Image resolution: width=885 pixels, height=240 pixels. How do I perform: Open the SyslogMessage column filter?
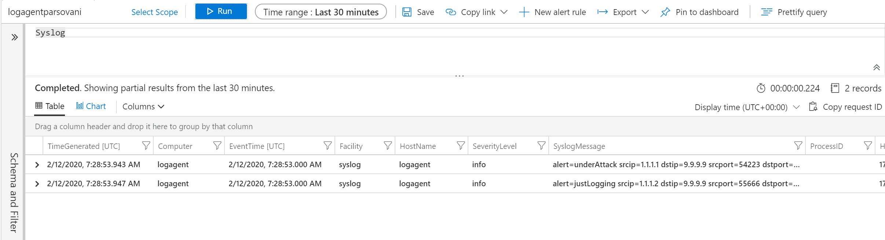pos(798,146)
